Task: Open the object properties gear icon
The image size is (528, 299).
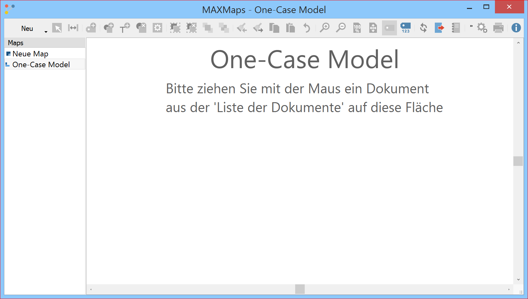Action: pyautogui.click(x=157, y=28)
